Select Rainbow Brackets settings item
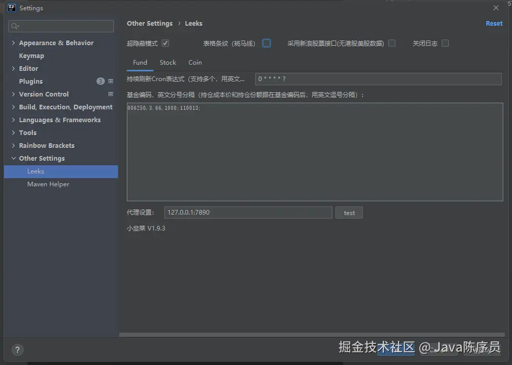 point(47,145)
